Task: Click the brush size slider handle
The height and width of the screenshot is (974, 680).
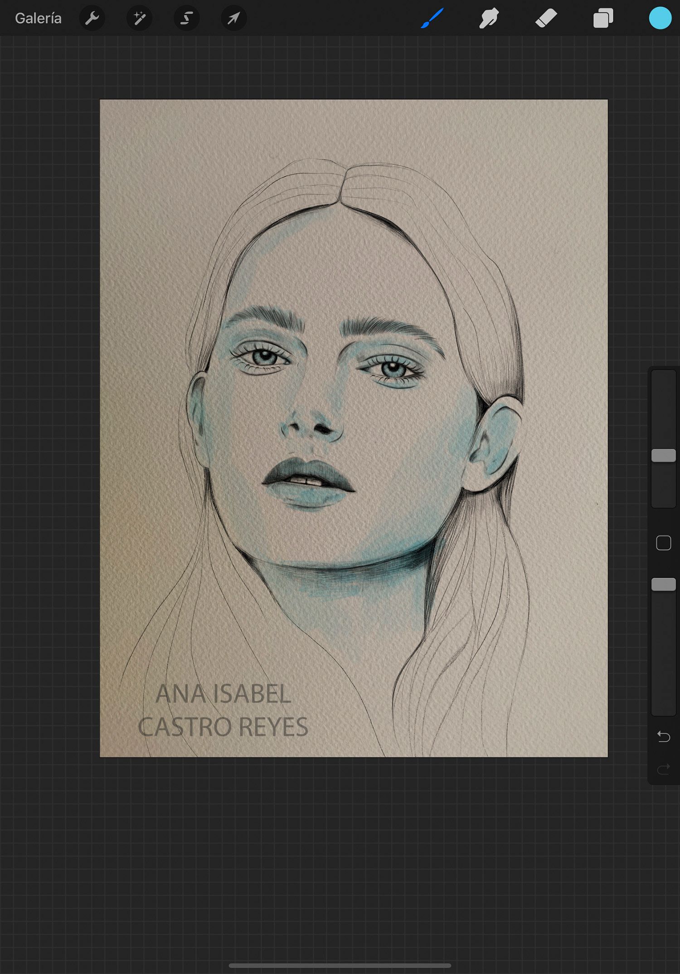Action: click(664, 455)
